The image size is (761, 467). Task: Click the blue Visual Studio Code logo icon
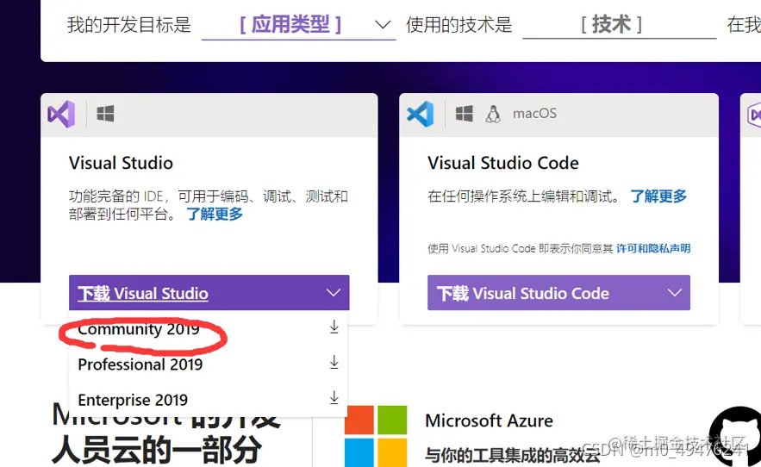(421, 114)
